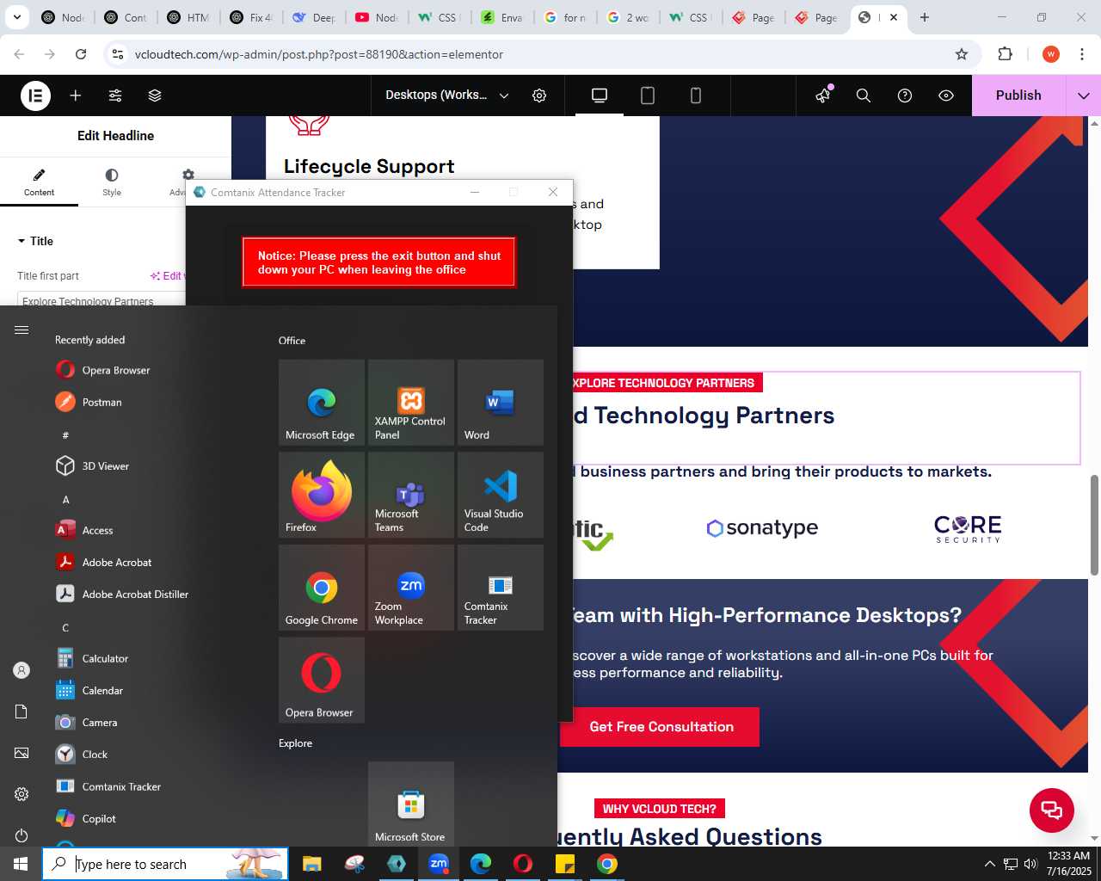Switch to mobile responsive view
1101x881 pixels.
coord(696,95)
